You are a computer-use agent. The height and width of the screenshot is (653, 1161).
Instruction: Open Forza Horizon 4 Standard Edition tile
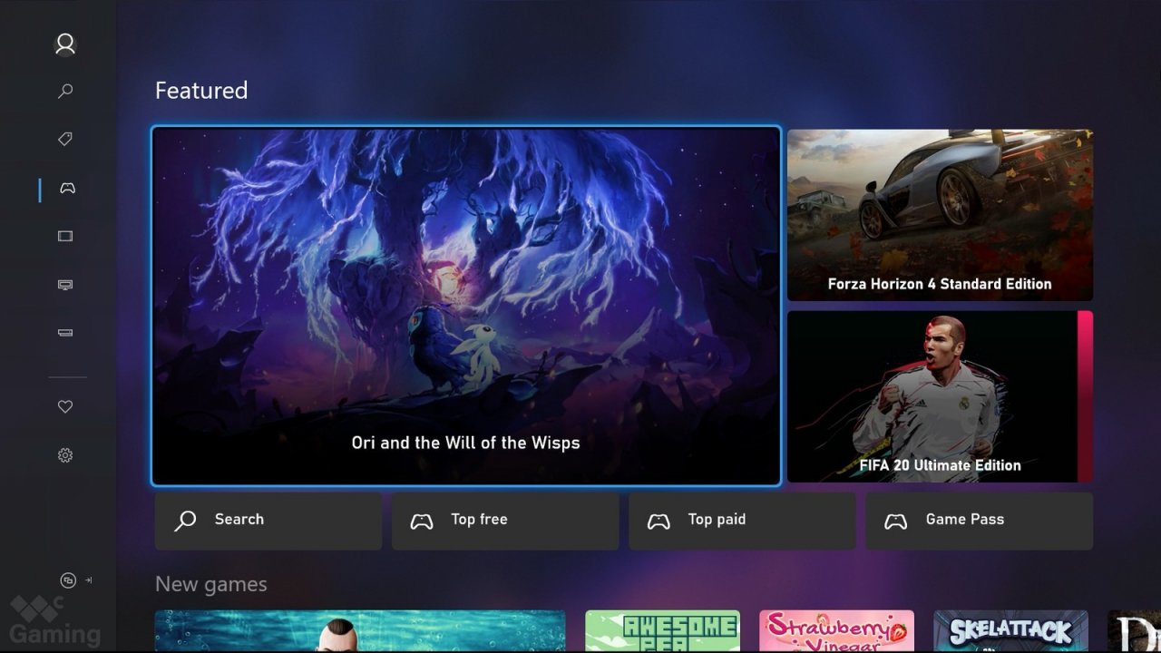(940, 215)
